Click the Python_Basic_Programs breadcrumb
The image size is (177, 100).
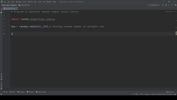pos(9,5)
